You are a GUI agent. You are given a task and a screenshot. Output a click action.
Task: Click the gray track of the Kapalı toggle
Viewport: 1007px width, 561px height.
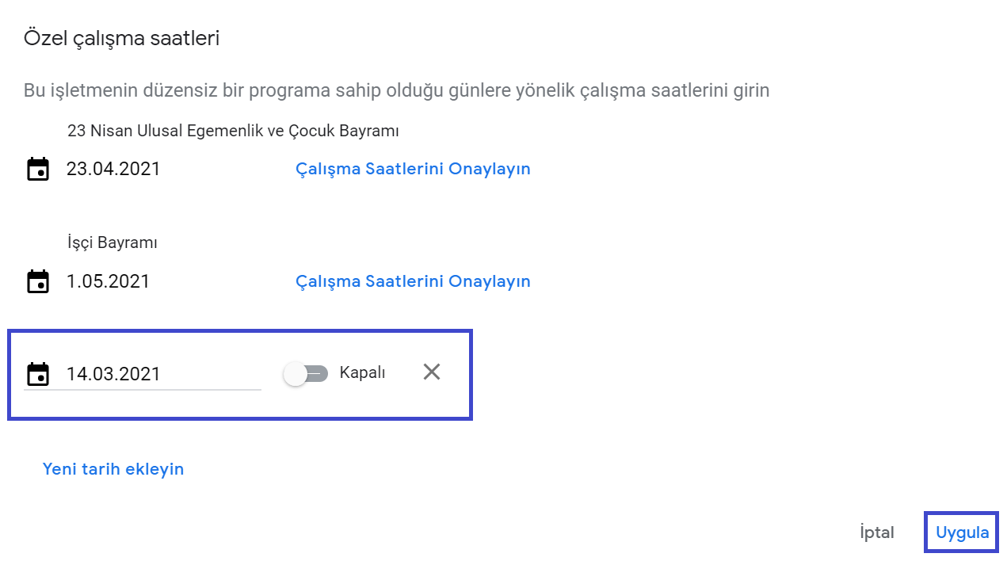click(319, 374)
